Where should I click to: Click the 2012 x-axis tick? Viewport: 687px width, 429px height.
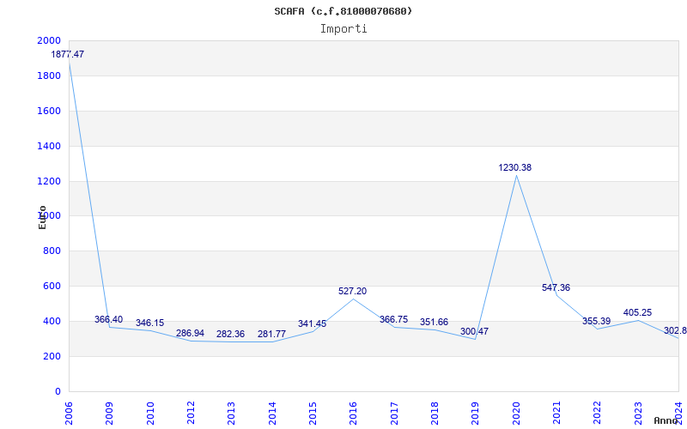191,413
